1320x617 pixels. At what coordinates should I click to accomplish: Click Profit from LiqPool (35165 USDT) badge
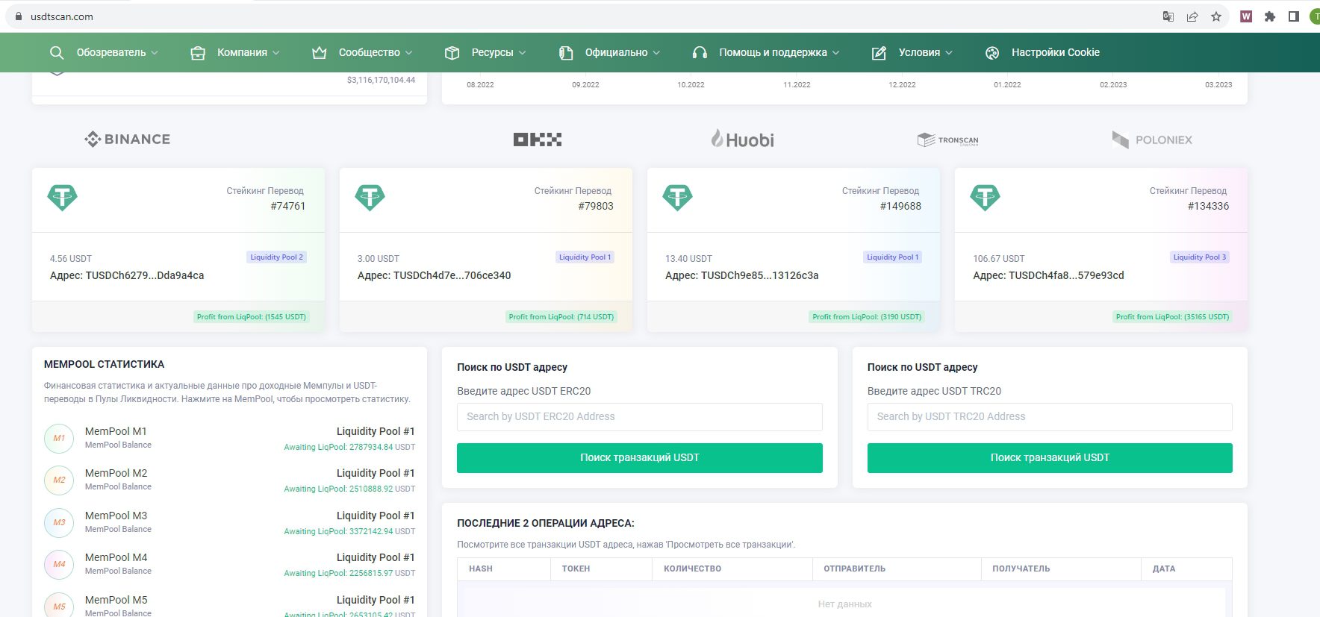[x=1172, y=317]
